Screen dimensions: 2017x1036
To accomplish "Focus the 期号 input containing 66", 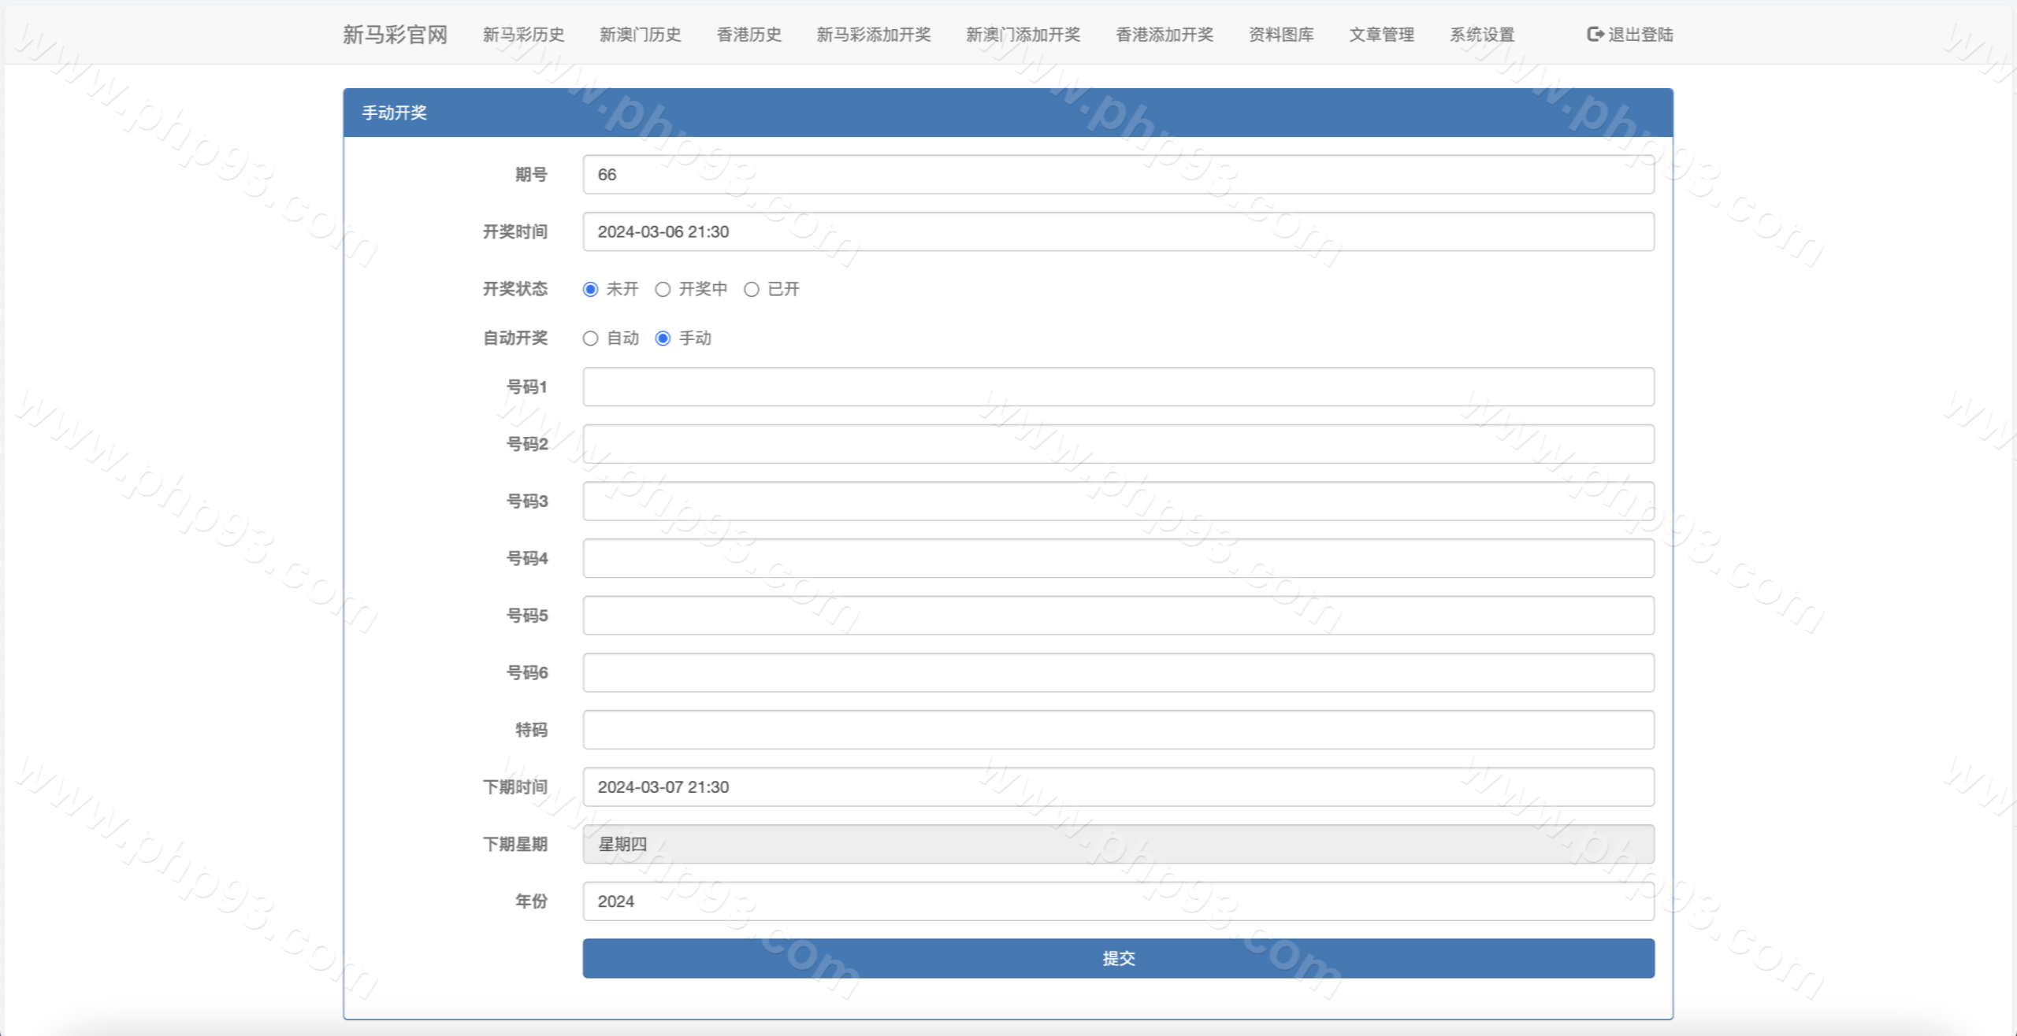I will (1118, 175).
